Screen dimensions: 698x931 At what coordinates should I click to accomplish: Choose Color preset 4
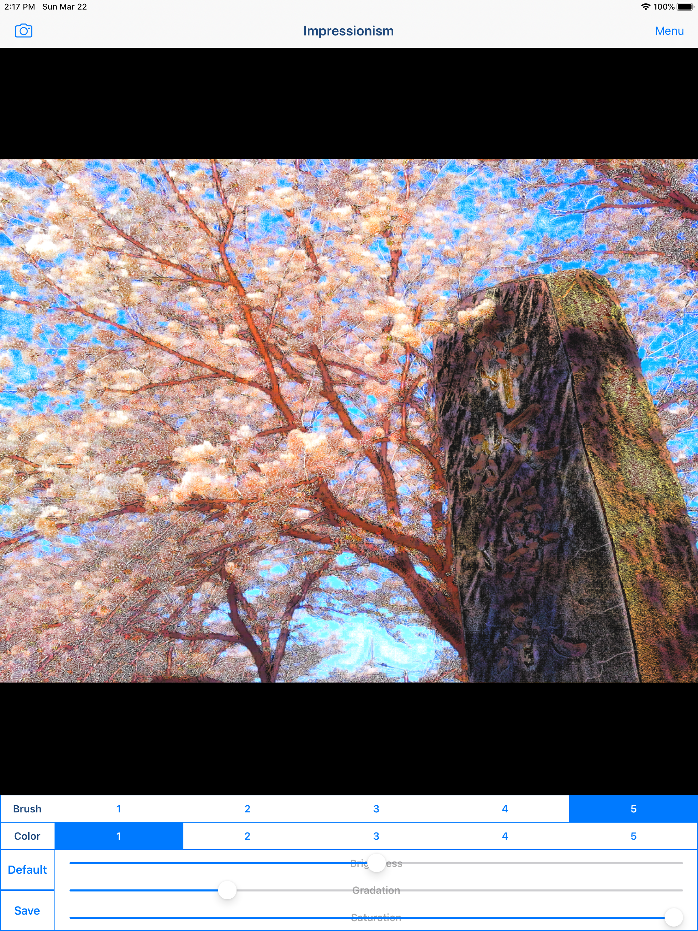[505, 836]
